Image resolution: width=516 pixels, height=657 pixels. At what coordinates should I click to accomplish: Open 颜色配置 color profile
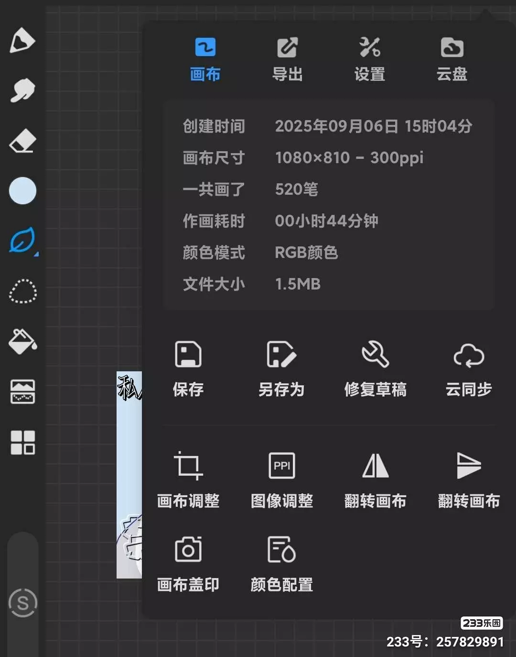281,563
